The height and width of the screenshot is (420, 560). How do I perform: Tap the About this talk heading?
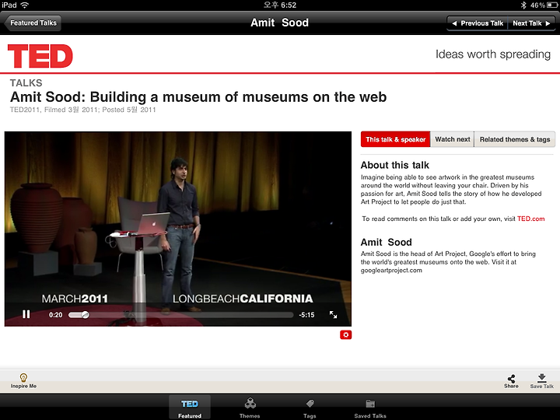pyautogui.click(x=394, y=165)
